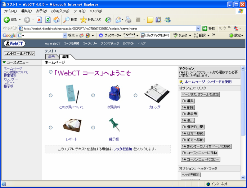The width and height of the screenshot is (247, 188).
Task: Click the 削除 action button
Action: point(188,107)
